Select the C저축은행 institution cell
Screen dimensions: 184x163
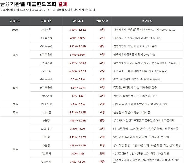pyautogui.click(x=46, y=46)
